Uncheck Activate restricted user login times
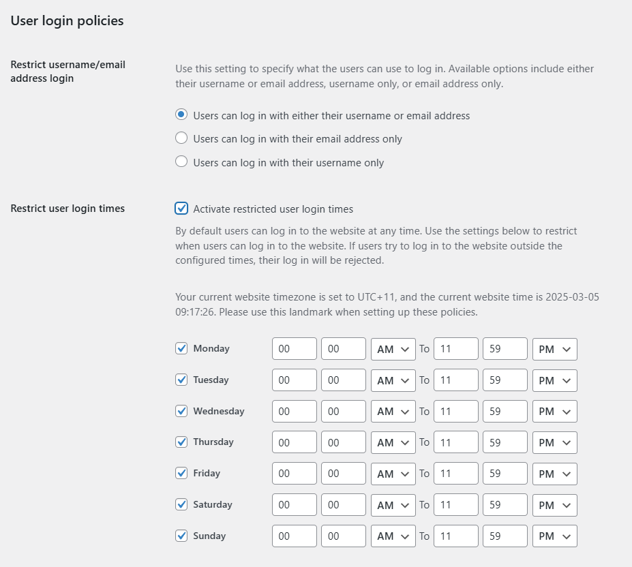 (181, 209)
